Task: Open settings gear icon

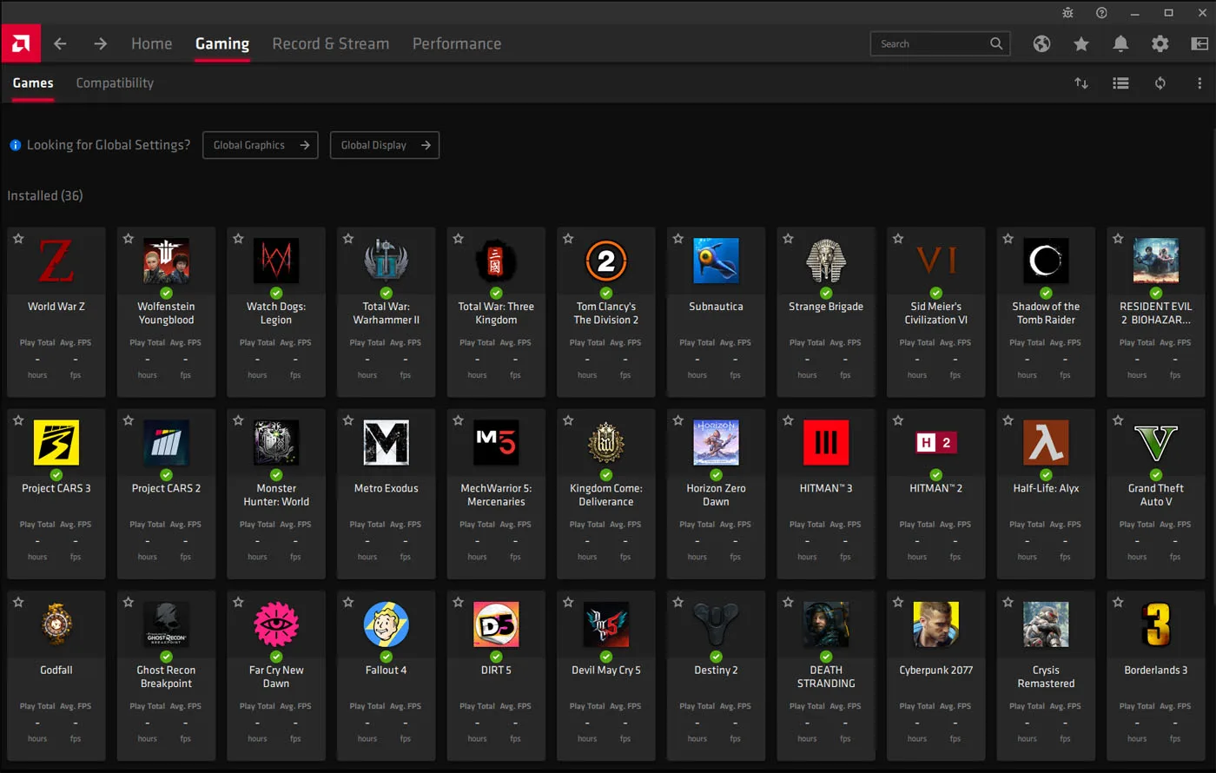Action: [1160, 43]
